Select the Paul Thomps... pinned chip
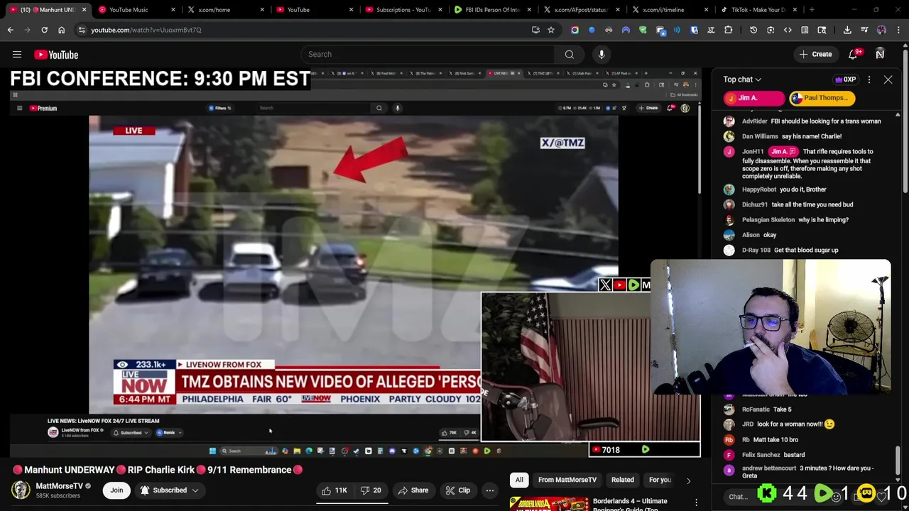 (822, 98)
